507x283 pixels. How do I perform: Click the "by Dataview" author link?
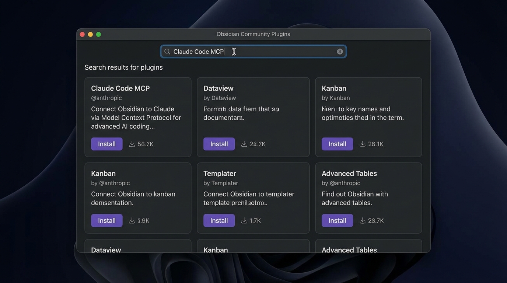(220, 98)
